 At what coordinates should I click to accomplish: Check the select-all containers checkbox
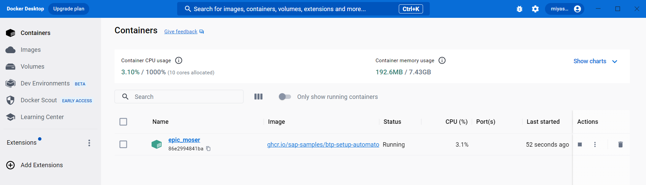[x=123, y=122]
